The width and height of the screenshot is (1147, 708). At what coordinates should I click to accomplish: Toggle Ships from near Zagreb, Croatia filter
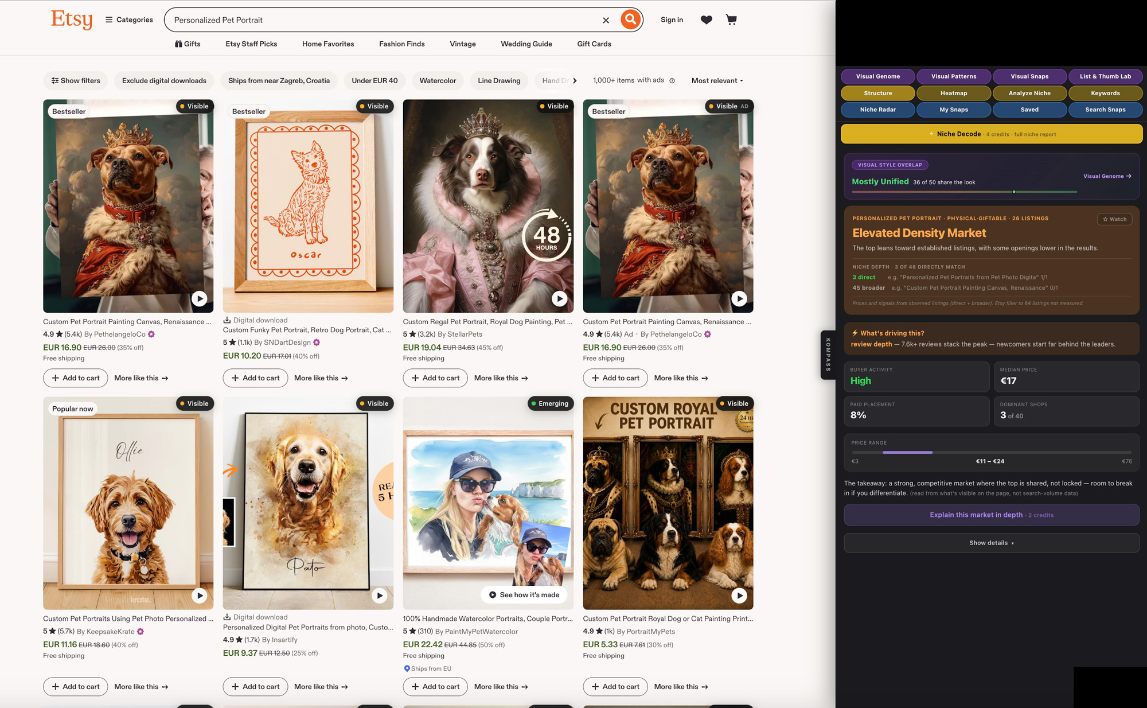click(279, 80)
